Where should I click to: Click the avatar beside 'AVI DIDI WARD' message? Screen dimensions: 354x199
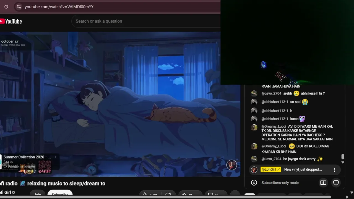coord(254,127)
